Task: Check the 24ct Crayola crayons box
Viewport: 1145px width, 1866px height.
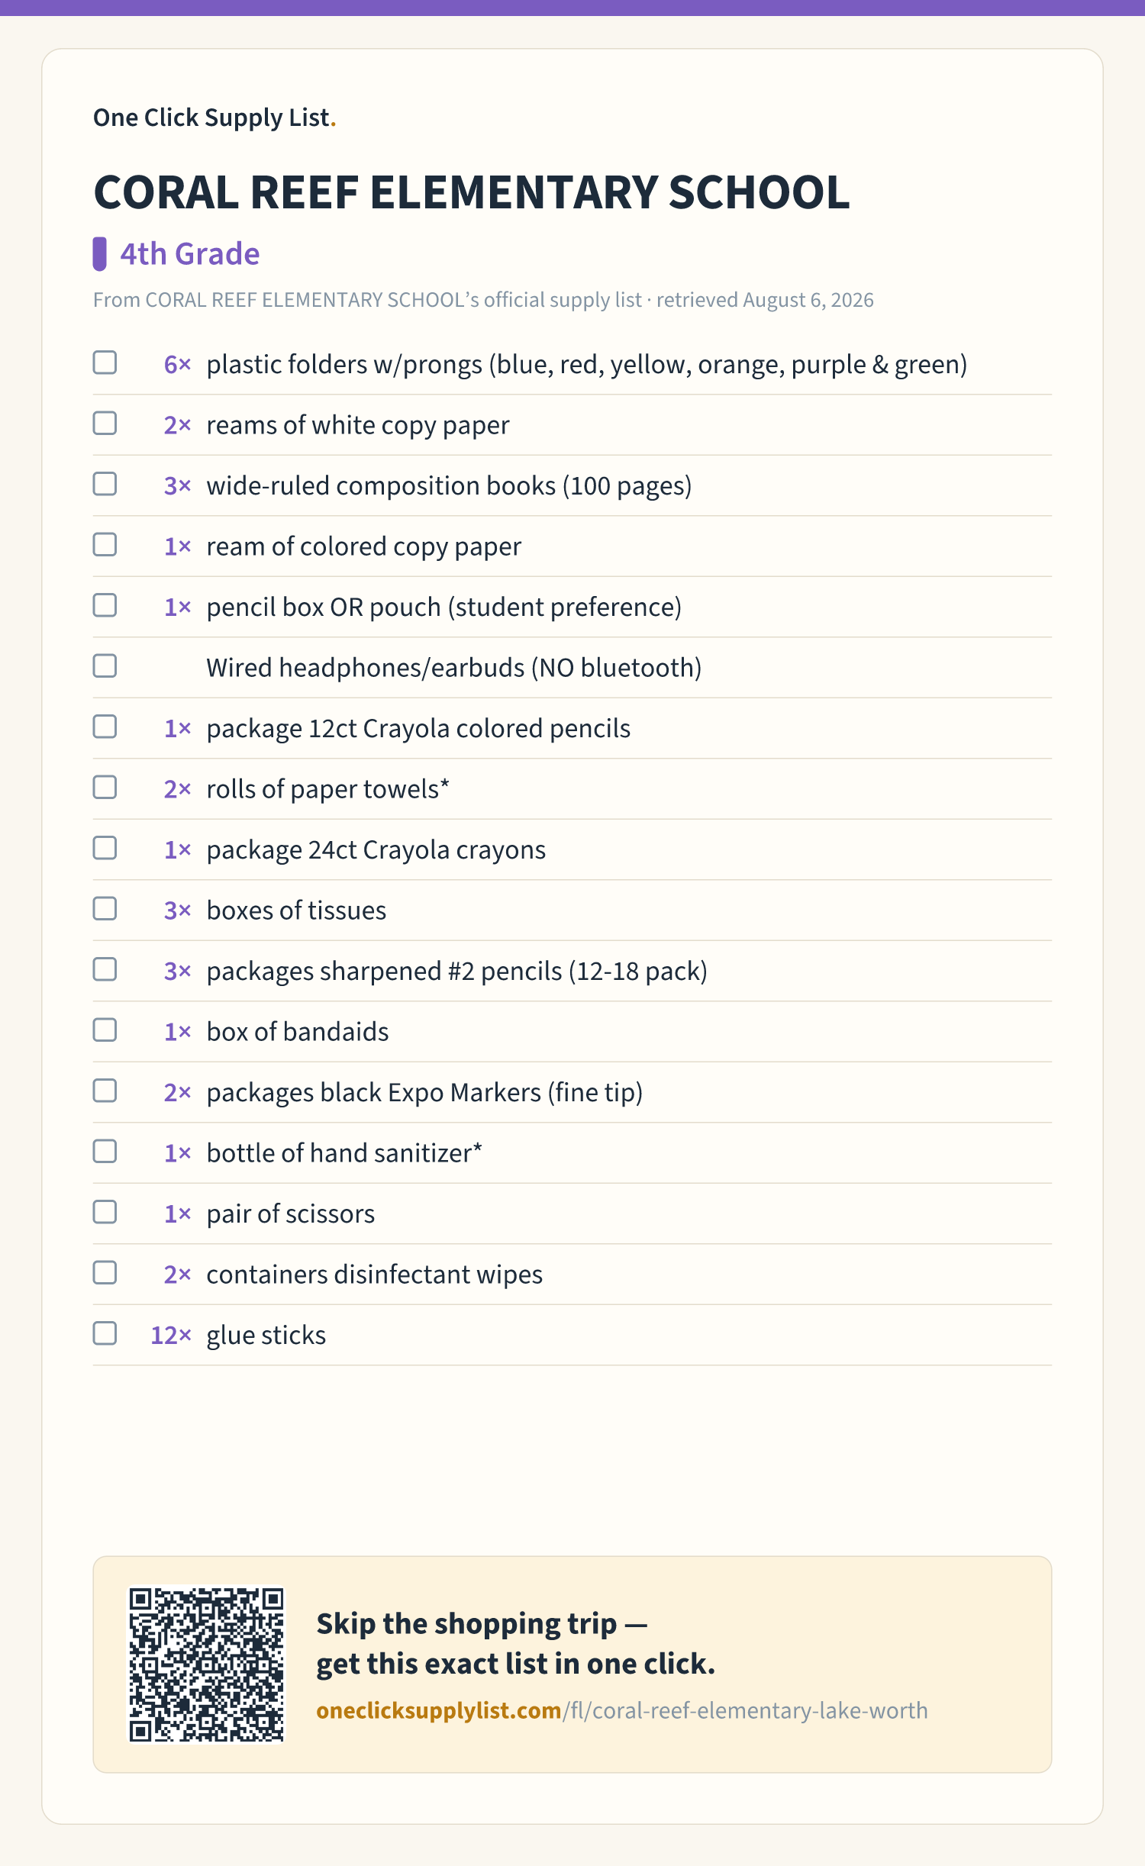Action: [x=105, y=848]
